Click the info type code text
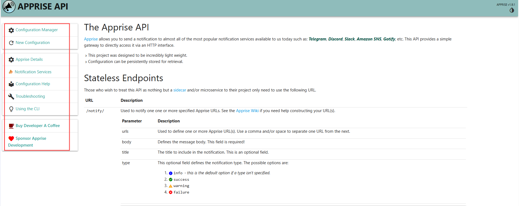Viewport: 519px width, 206px height. point(178,173)
